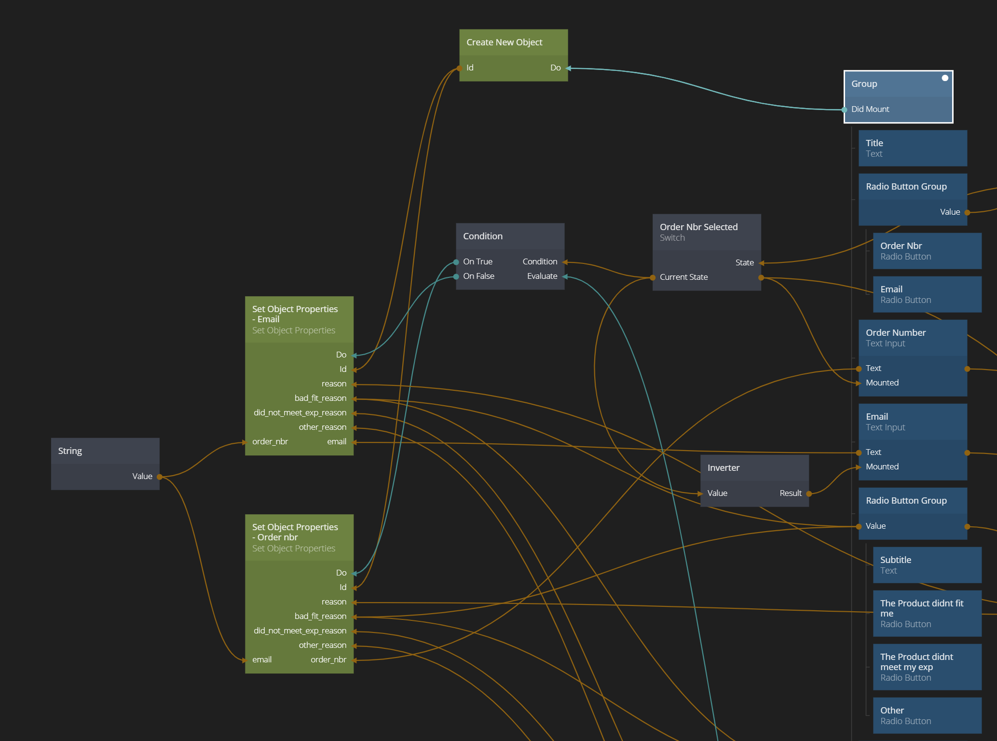Select the Subtitle Text node
The image size is (997, 741).
927,565
